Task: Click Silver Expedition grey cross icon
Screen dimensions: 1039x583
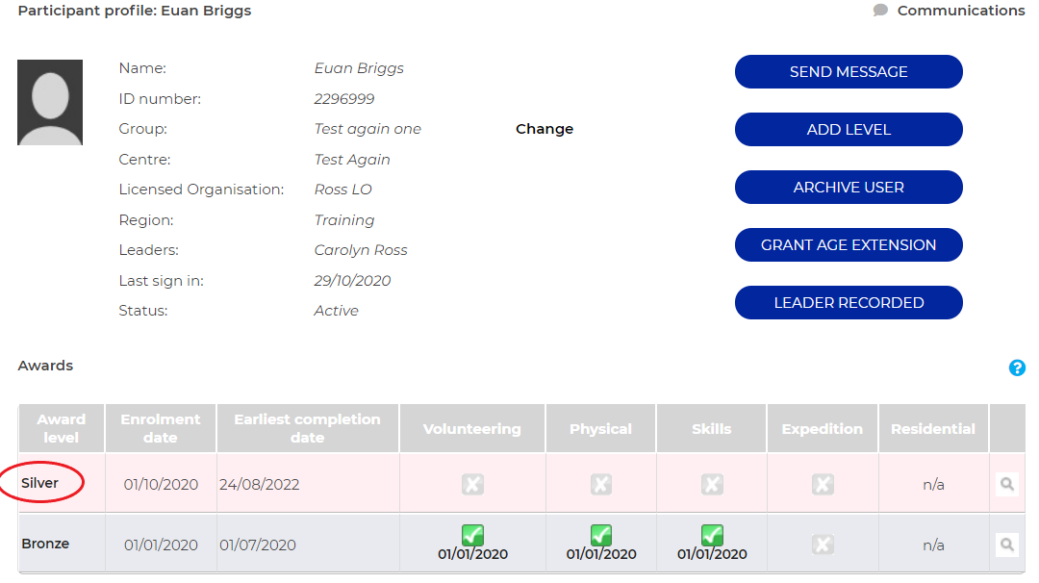Action: [x=823, y=484]
